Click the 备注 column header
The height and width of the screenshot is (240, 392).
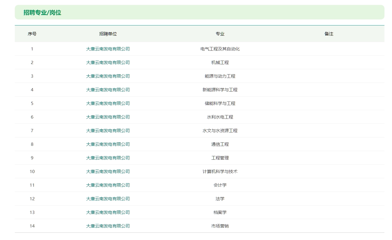(x=329, y=34)
